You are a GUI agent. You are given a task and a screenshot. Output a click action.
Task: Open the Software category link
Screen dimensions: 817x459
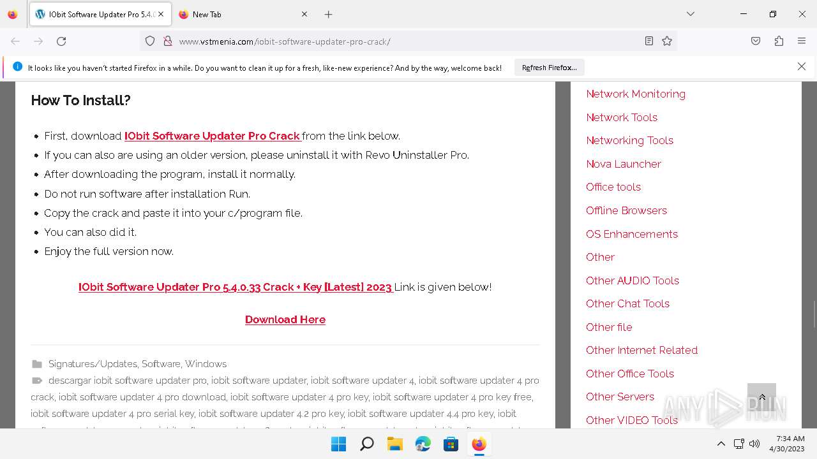pyautogui.click(x=161, y=364)
